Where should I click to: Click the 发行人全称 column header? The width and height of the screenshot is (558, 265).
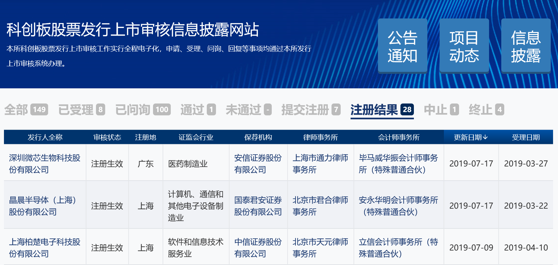[x=45, y=137]
